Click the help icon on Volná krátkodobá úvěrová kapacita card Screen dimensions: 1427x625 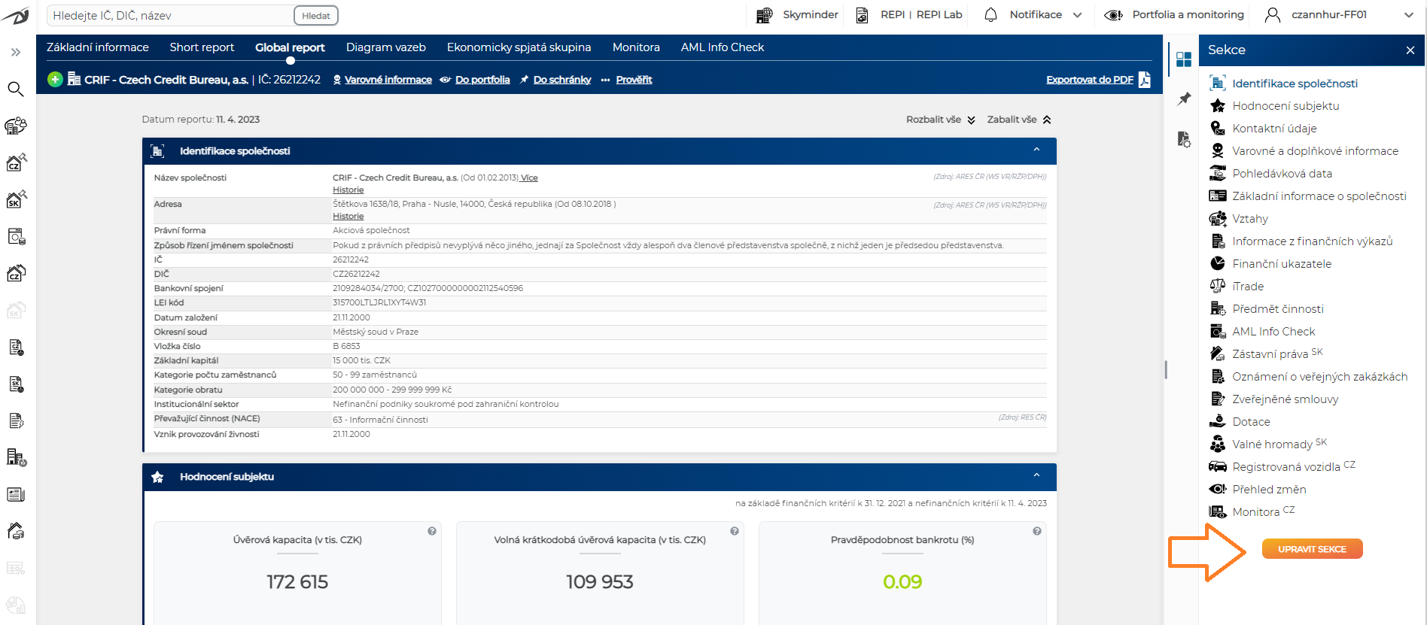pyautogui.click(x=735, y=531)
